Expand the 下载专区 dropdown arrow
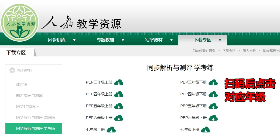 pos(220,40)
